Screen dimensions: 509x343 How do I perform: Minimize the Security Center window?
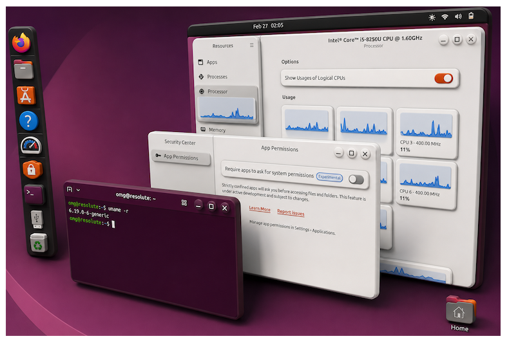(x=338, y=153)
